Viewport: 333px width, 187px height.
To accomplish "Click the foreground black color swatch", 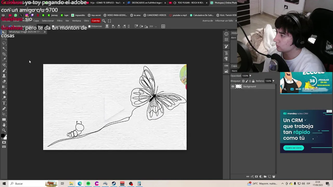I will pyautogui.click(x=3, y=136).
